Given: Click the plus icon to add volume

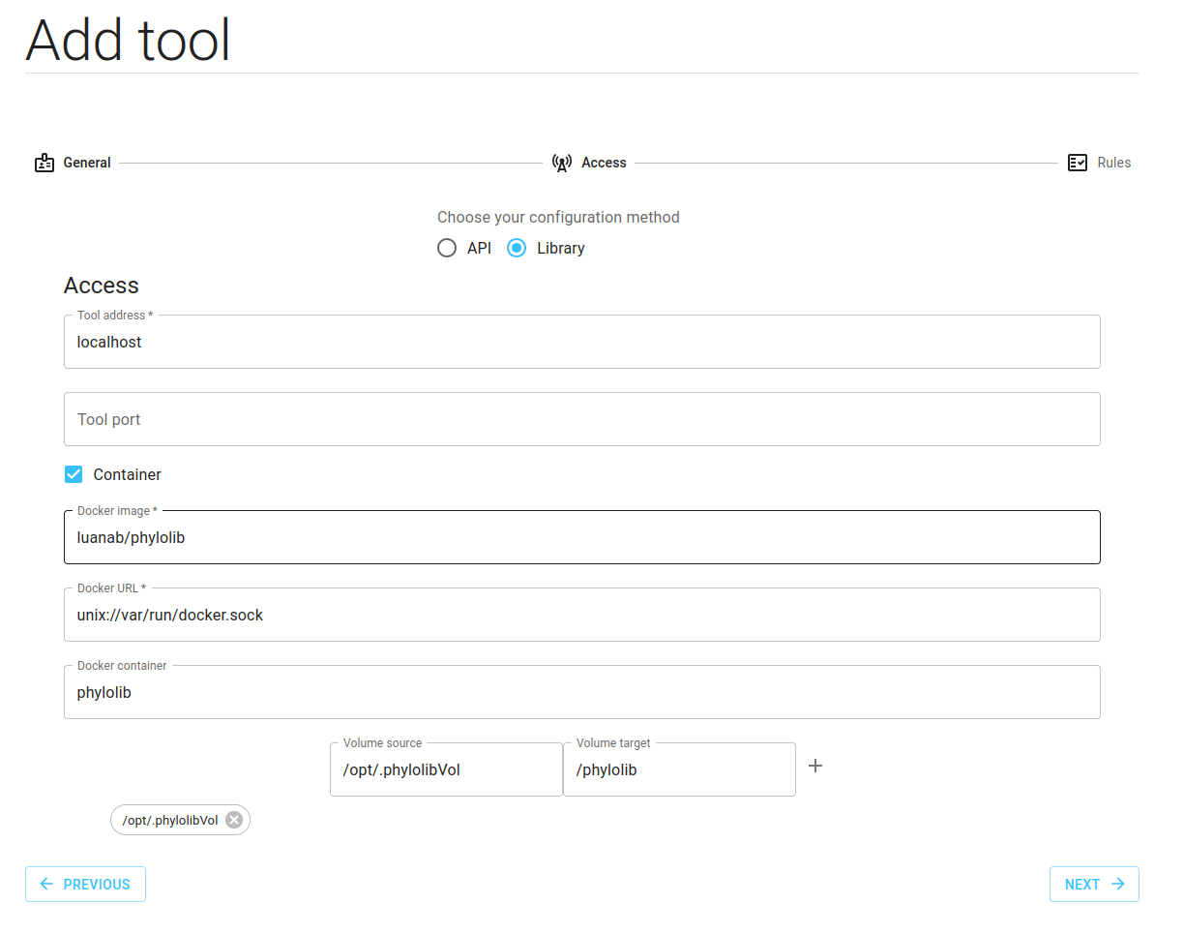Looking at the screenshot, I should (815, 766).
